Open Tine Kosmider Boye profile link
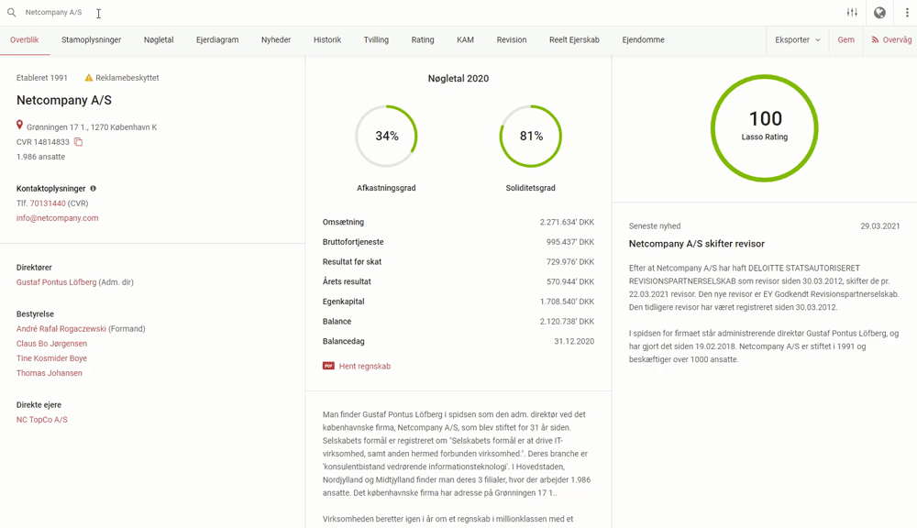Screen dimensions: 917x528 tap(51, 358)
